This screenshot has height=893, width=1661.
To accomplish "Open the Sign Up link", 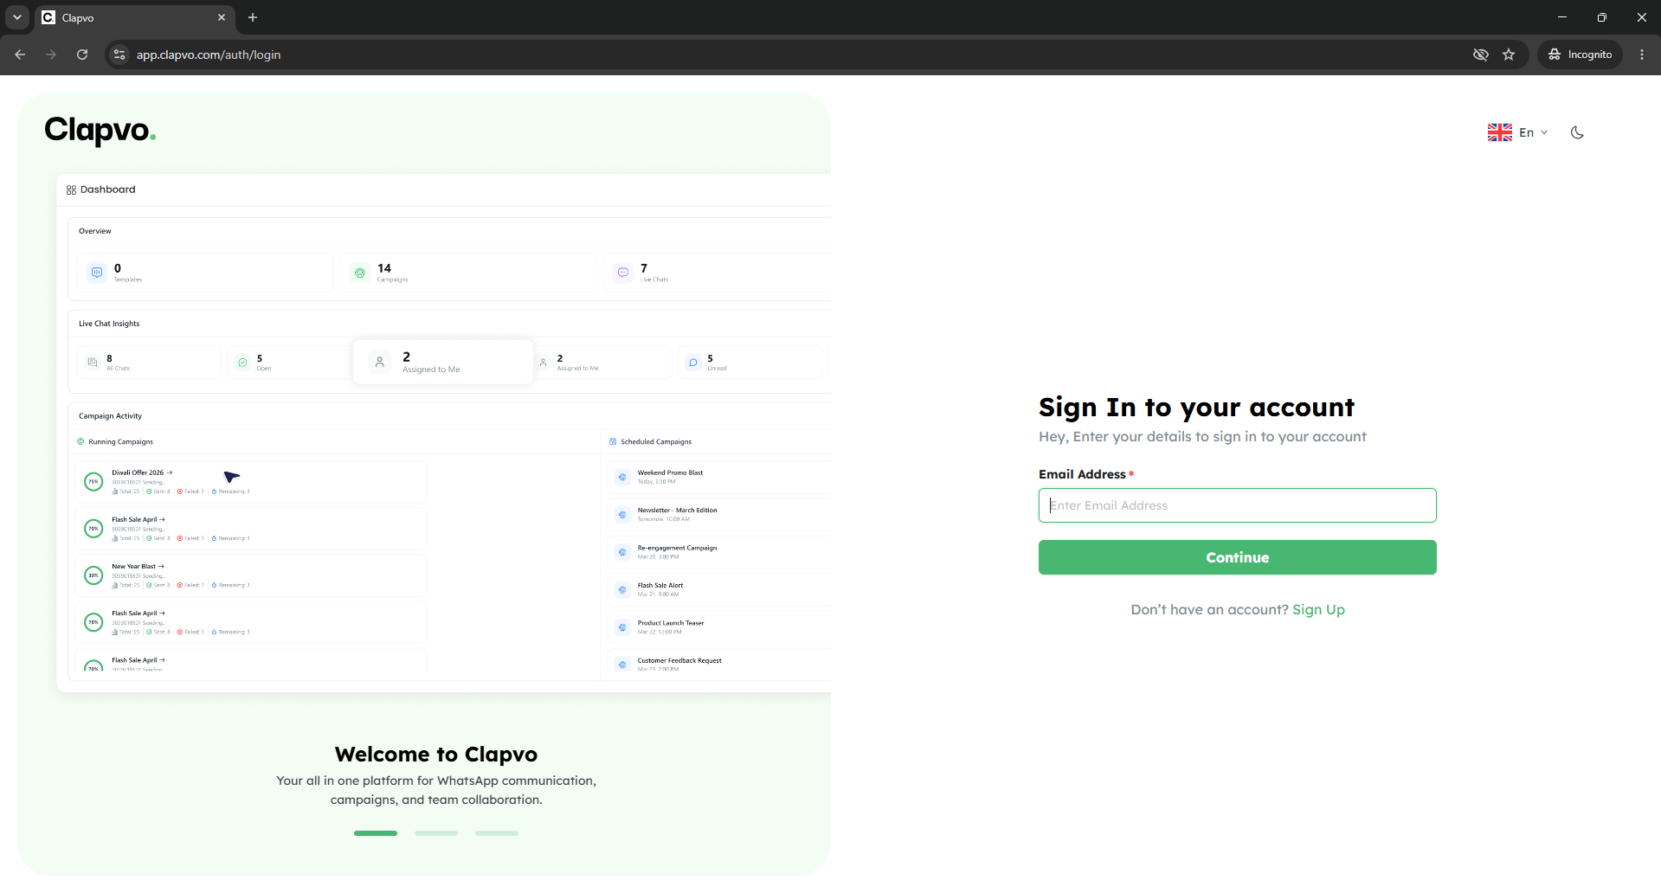I will point(1318,609).
